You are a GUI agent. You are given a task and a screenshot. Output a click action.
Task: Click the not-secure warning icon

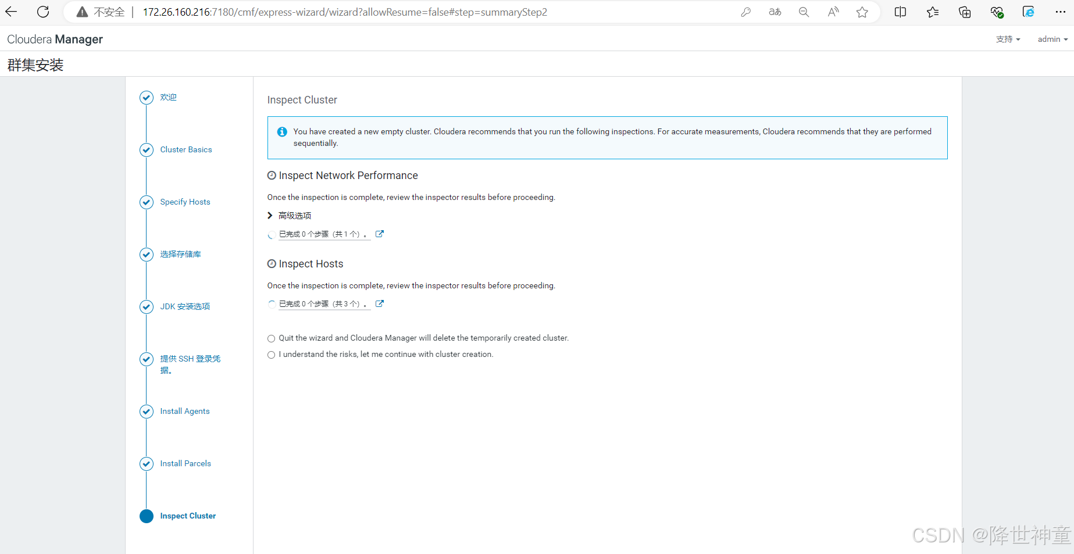(82, 12)
